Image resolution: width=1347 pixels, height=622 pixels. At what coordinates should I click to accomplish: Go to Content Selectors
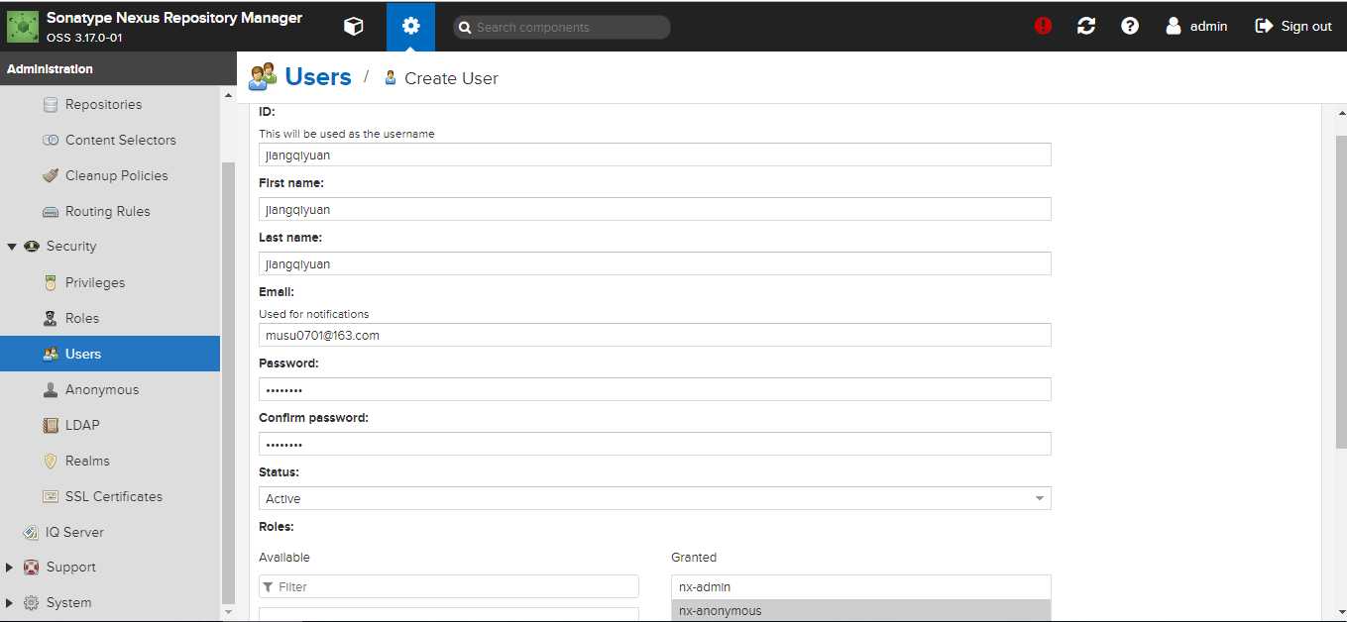(110, 141)
